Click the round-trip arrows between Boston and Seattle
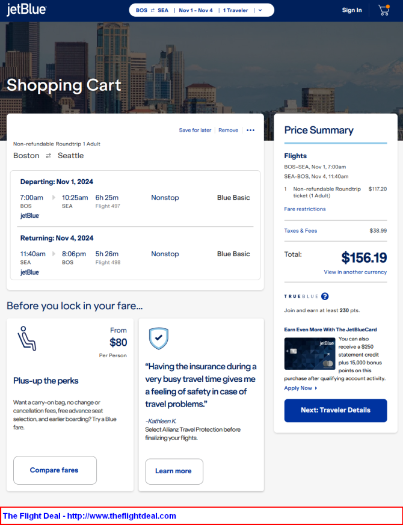The height and width of the screenshot is (525, 403). 49,156
